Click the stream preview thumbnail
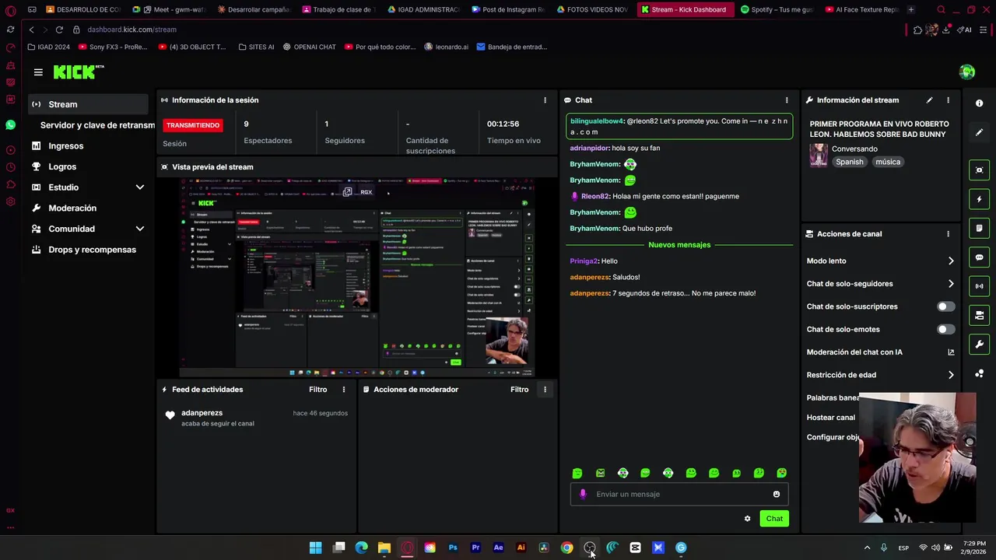This screenshot has height=560, width=996. 357,278
